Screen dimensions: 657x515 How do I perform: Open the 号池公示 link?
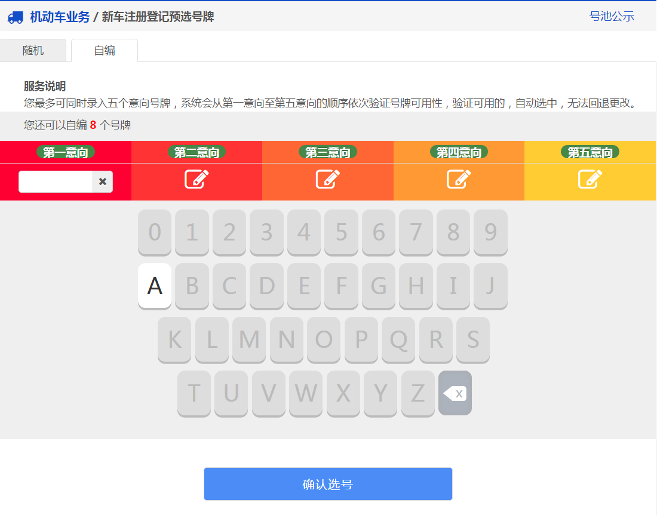(612, 17)
